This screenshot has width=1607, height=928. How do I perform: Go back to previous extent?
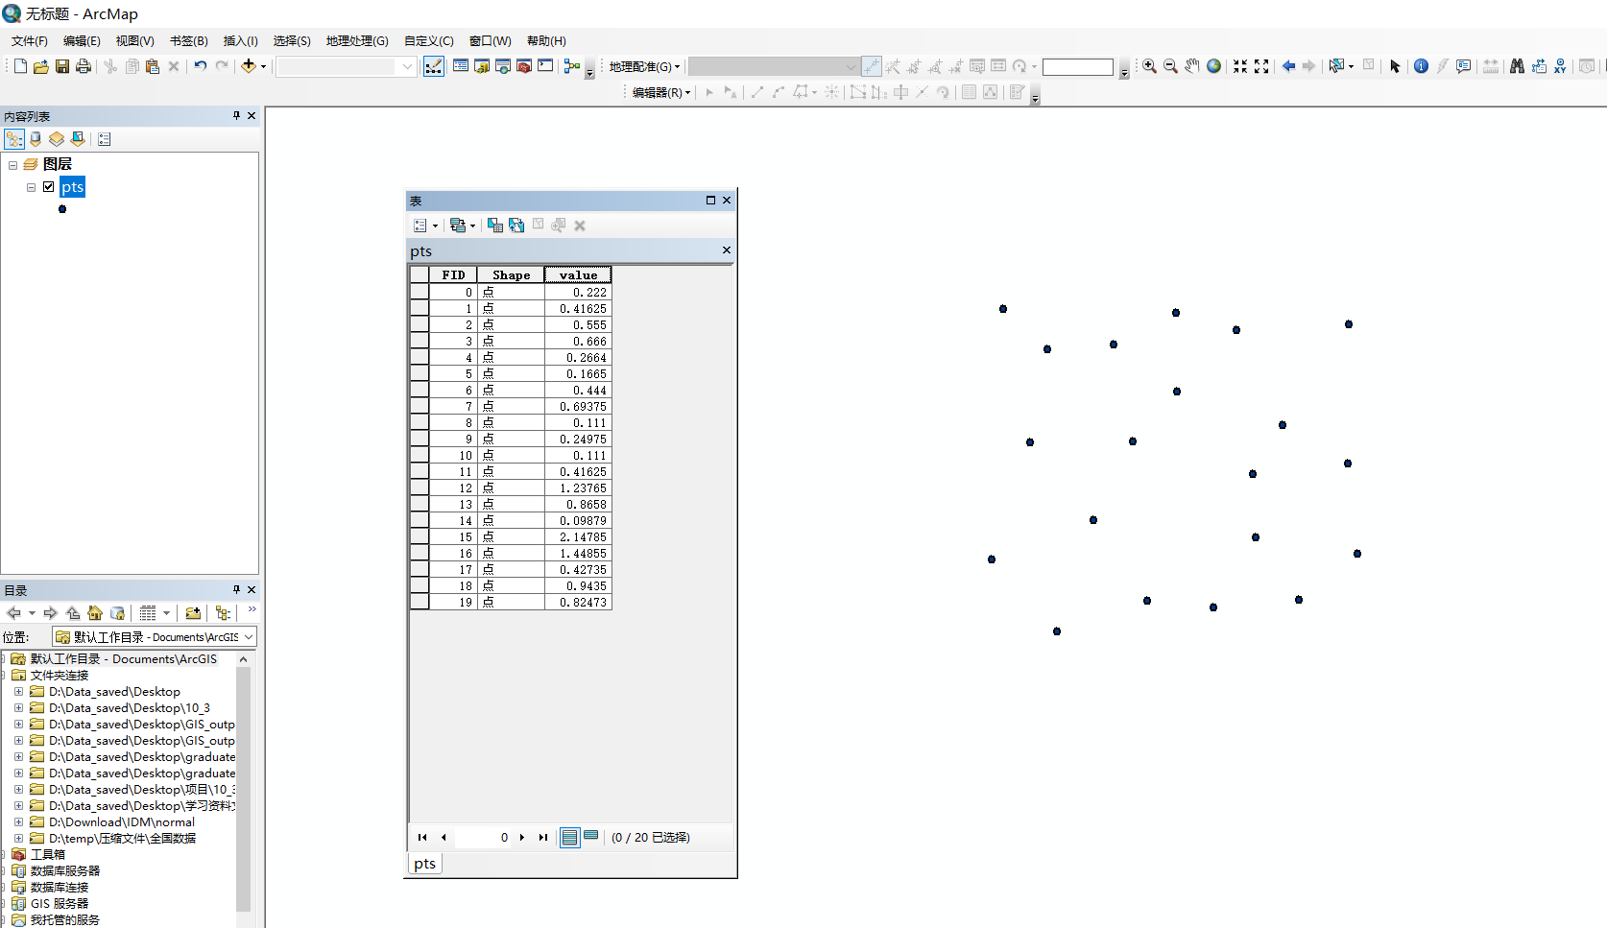pos(1288,66)
